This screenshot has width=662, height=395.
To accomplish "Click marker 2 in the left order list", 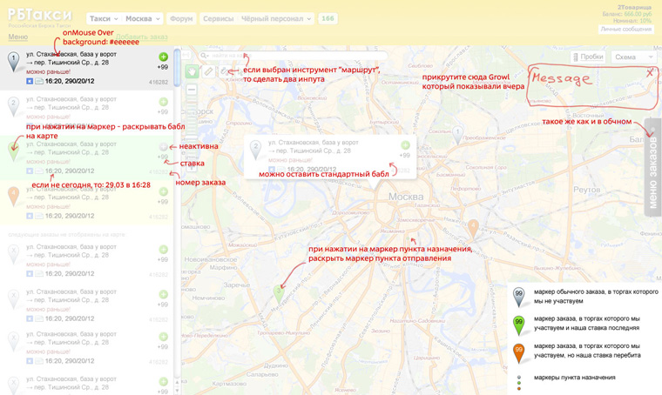I will click(x=14, y=106).
